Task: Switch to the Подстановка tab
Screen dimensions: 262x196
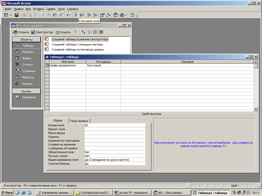Action: pos(79,121)
